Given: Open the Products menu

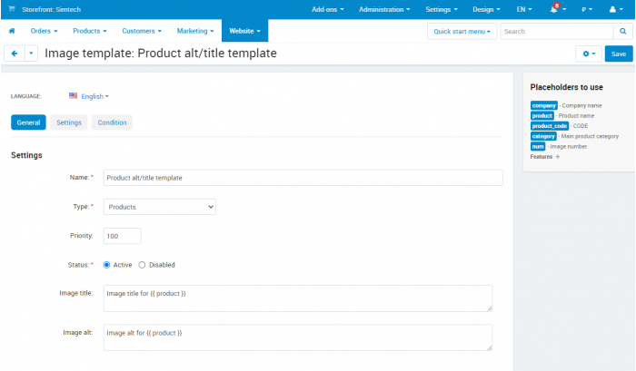Looking at the screenshot, I should click(90, 31).
